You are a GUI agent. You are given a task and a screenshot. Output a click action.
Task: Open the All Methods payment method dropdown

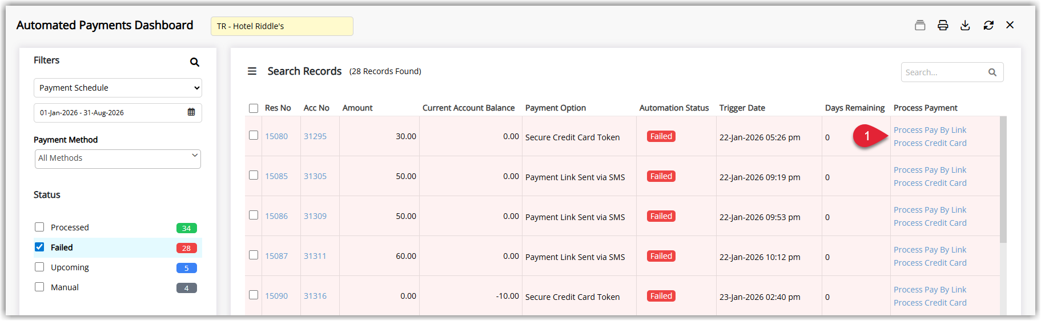(118, 159)
